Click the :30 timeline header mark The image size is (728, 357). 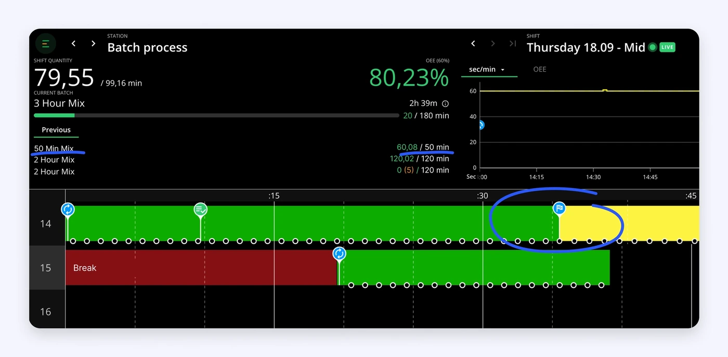pyautogui.click(x=483, y=196)
